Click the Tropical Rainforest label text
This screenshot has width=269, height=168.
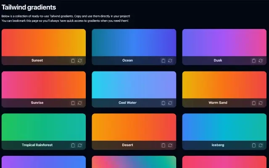click(37, 145)
